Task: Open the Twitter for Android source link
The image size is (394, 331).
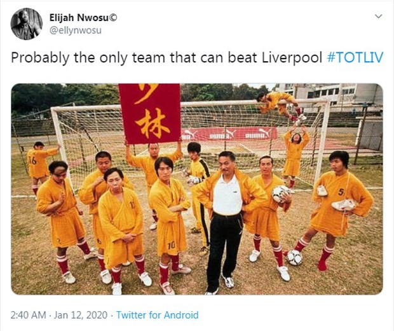Action: 158,315
